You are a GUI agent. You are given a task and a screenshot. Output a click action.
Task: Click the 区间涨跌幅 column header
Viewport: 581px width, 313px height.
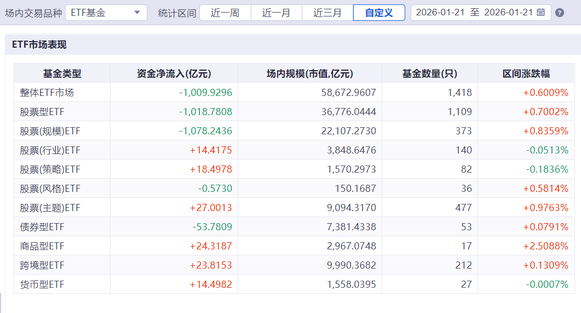[x=526, y=73]
